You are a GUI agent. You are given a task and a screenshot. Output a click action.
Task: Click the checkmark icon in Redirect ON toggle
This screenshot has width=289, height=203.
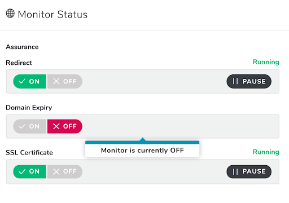point(22,81)
